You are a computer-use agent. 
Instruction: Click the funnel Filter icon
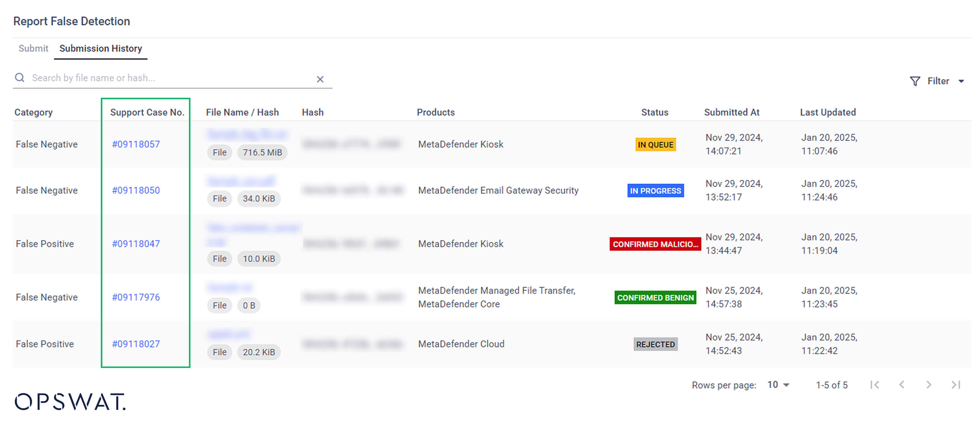[915, 81]
